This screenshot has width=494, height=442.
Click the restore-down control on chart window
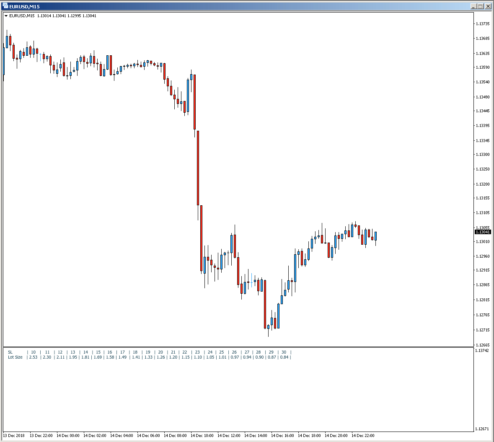click(480, 6)
